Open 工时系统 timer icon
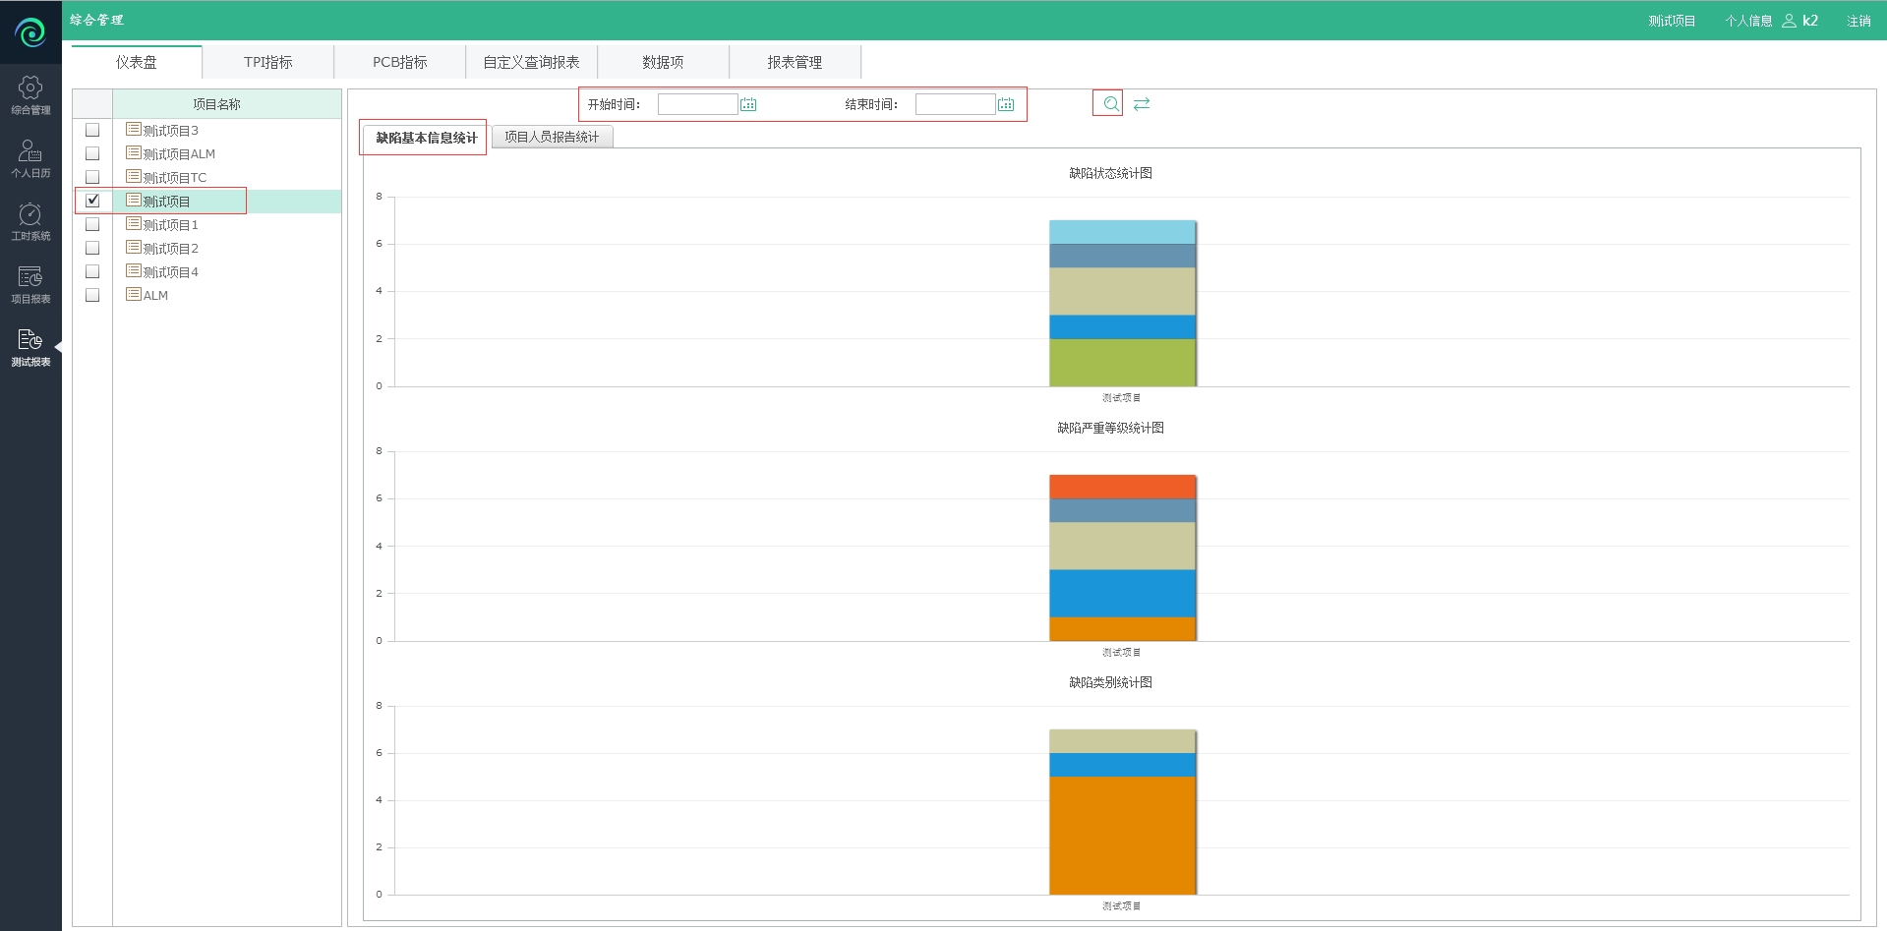Screen dimensions: 1887x931 pos(30,220)
